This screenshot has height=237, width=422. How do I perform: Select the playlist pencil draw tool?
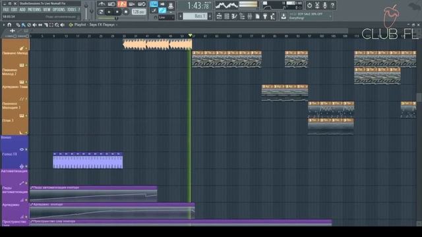[x=18, y=25]
